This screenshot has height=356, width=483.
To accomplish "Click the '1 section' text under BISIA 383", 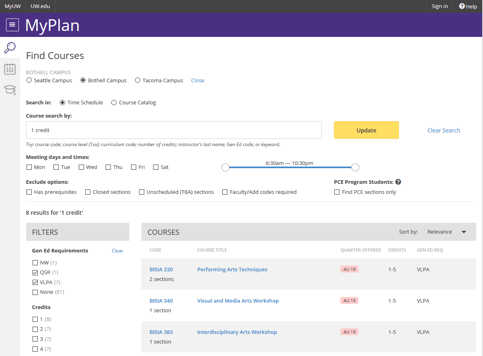I will 160,342.
